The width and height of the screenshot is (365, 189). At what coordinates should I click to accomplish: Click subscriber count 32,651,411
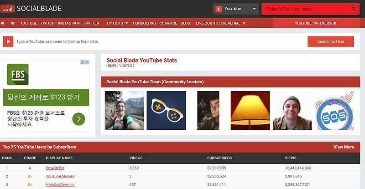[217, 184]
